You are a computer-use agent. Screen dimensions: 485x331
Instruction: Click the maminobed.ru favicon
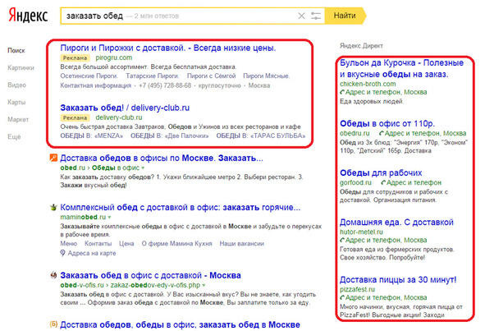[x=53, y=207]
